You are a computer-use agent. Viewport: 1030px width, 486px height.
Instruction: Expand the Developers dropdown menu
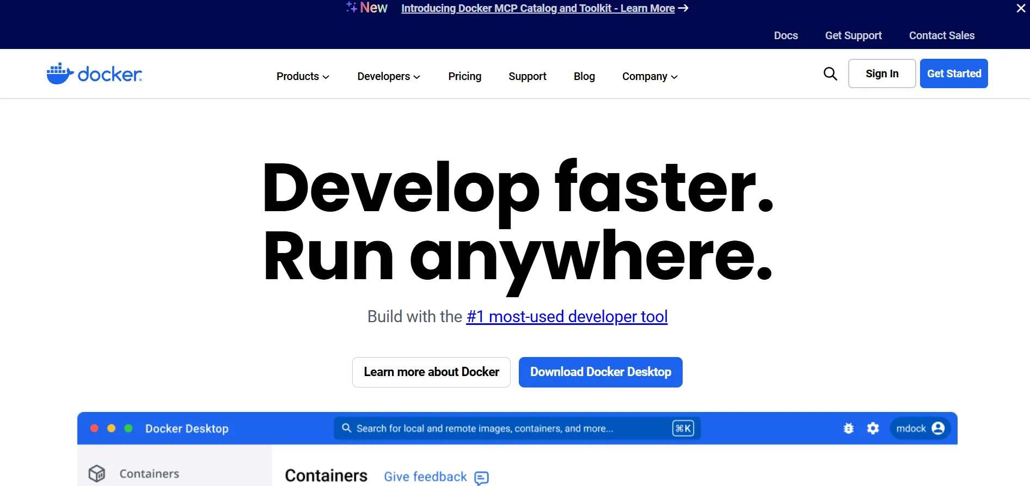(389, 76)
